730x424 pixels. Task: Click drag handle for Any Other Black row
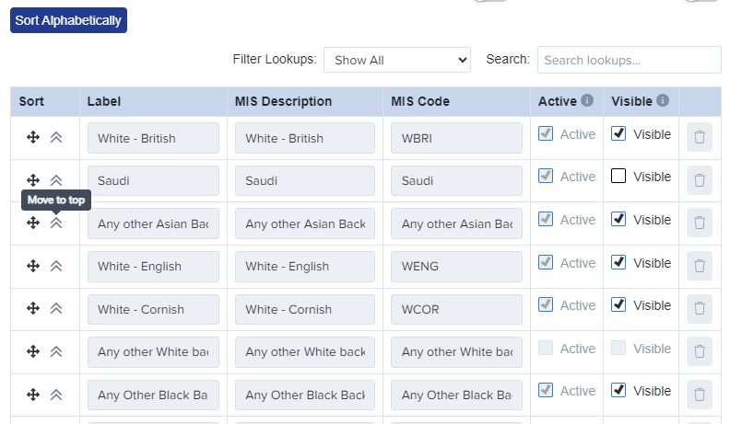(x=33, y=395)
